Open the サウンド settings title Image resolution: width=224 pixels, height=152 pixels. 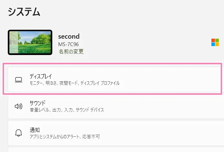[37, 103]
